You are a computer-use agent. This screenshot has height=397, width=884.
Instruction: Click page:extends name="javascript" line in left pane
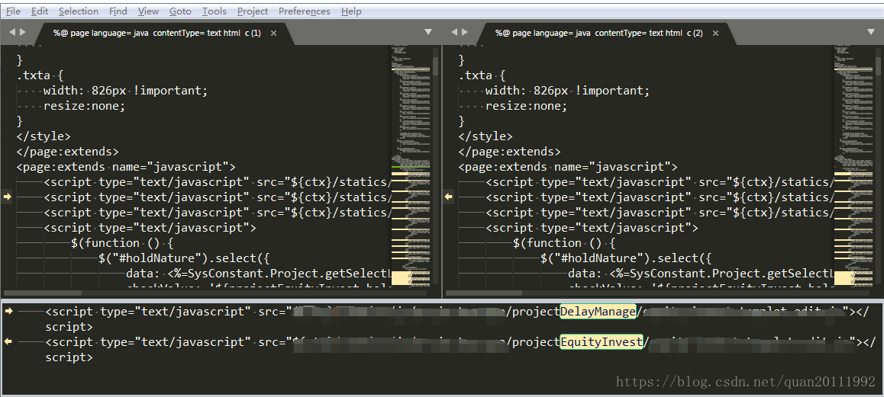[126, 166]
